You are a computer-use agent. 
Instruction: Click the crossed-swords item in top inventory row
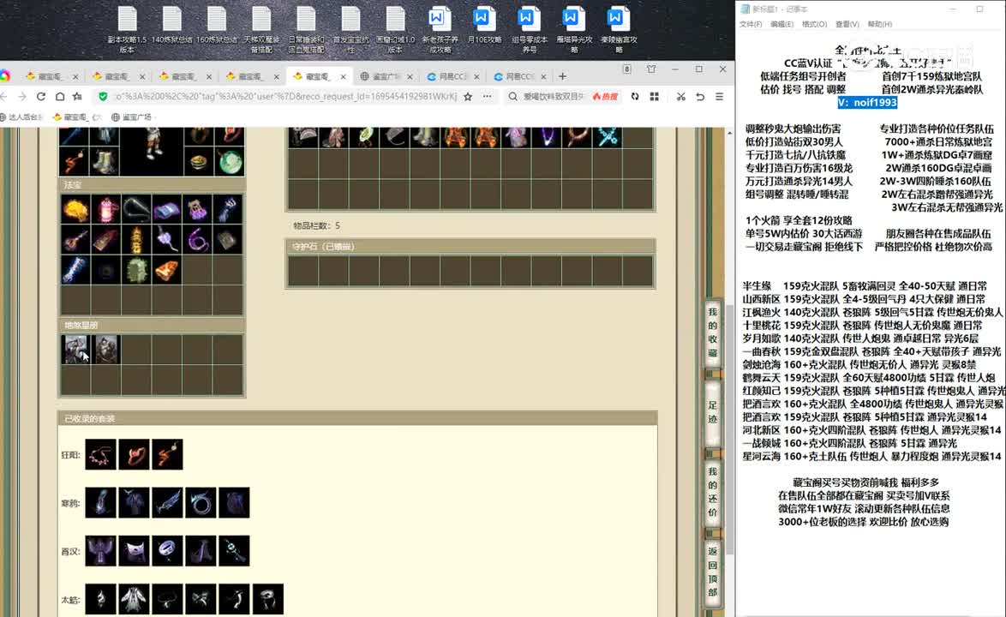608,136
